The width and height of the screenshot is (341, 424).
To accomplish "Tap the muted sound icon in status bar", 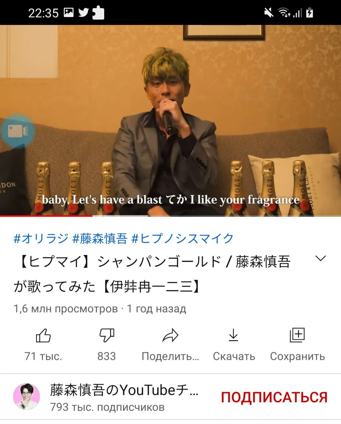I will [x=269, y=13].
